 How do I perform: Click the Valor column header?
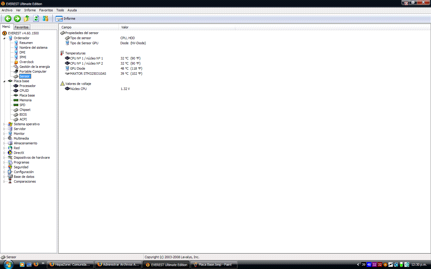click(x=125, y=27)
